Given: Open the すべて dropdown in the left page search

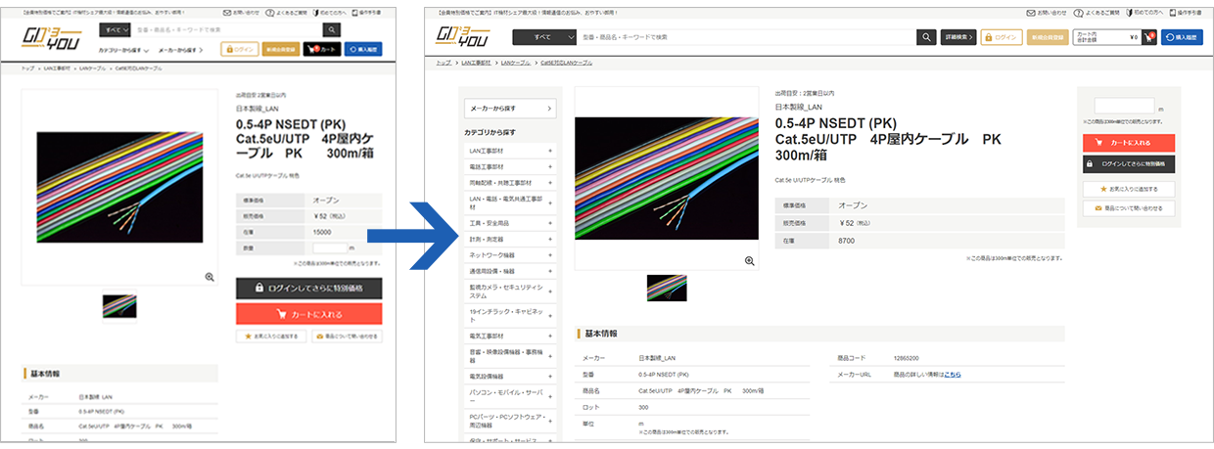Looking at the screenshot, I should click(x=115, y=30).
